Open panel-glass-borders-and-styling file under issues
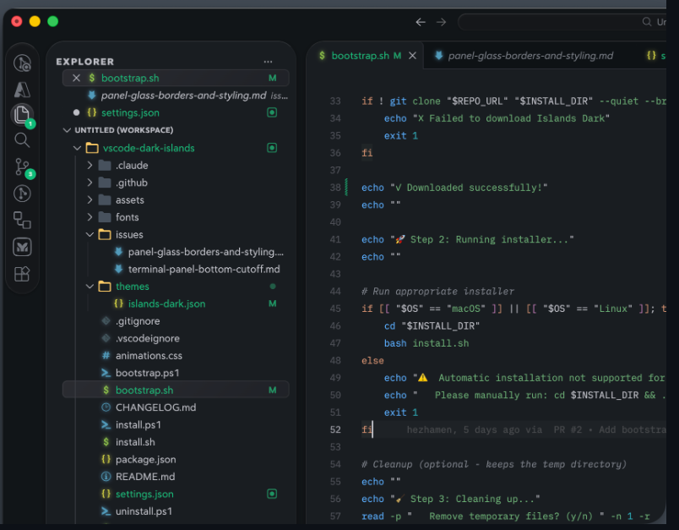The width and height of the screenshot is (679, 530). tap(176, 252)
